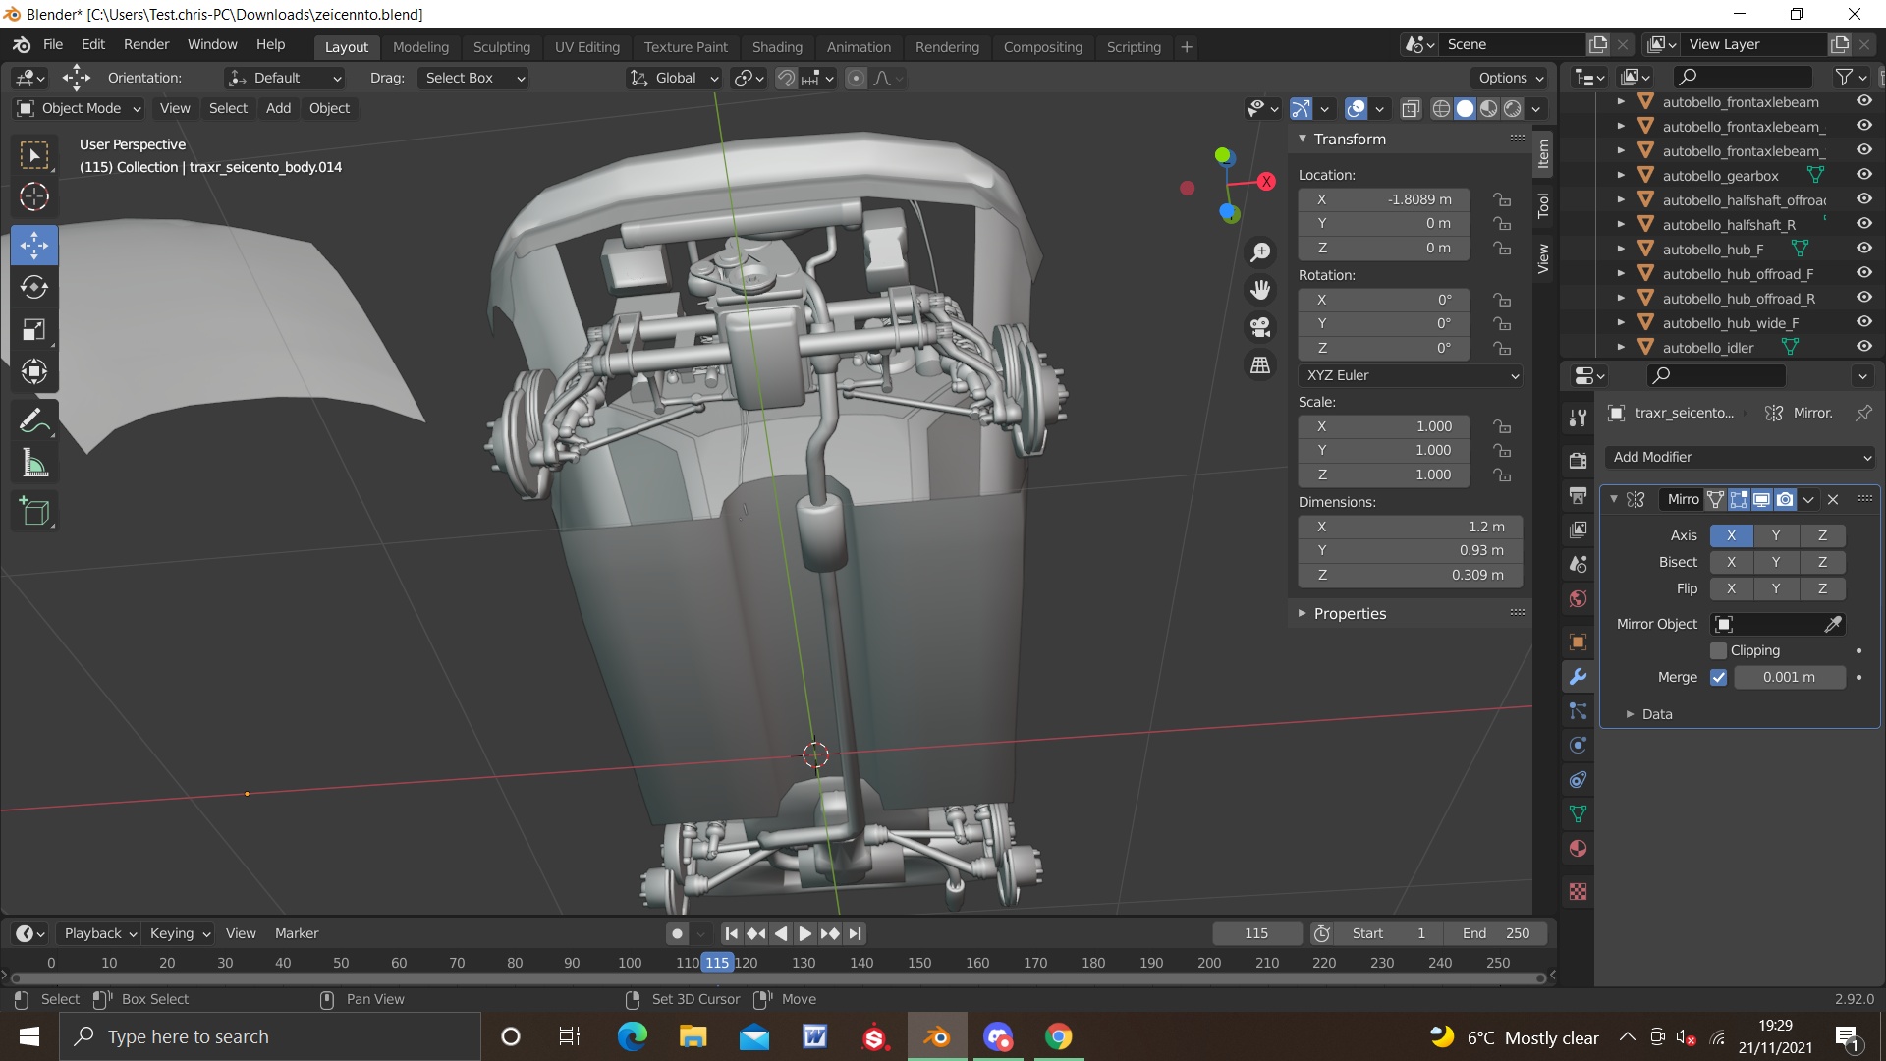Select the Rotate tool in the toolbar

pyautogui.click(x=34, y=287)
